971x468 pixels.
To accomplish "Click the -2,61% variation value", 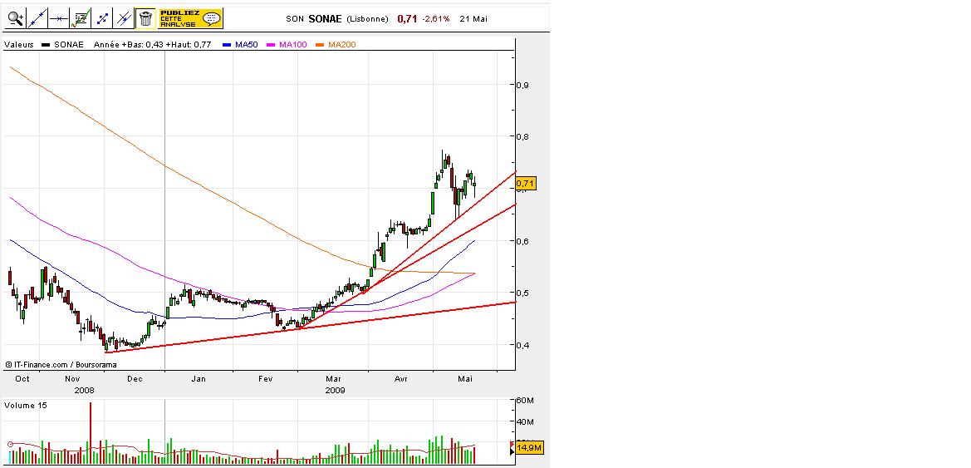I will pos(436,18).
